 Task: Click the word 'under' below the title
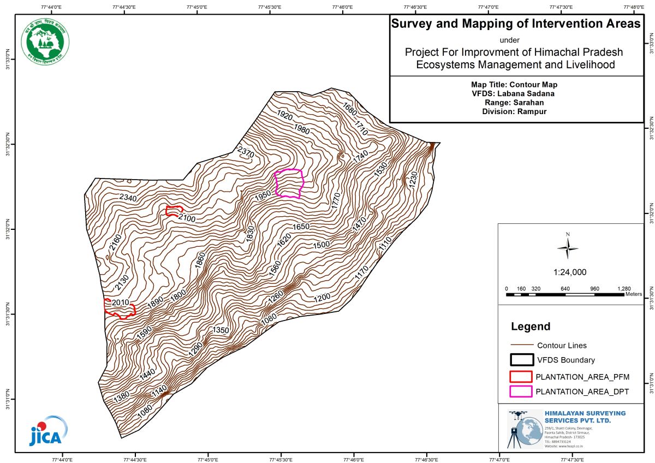510,40
